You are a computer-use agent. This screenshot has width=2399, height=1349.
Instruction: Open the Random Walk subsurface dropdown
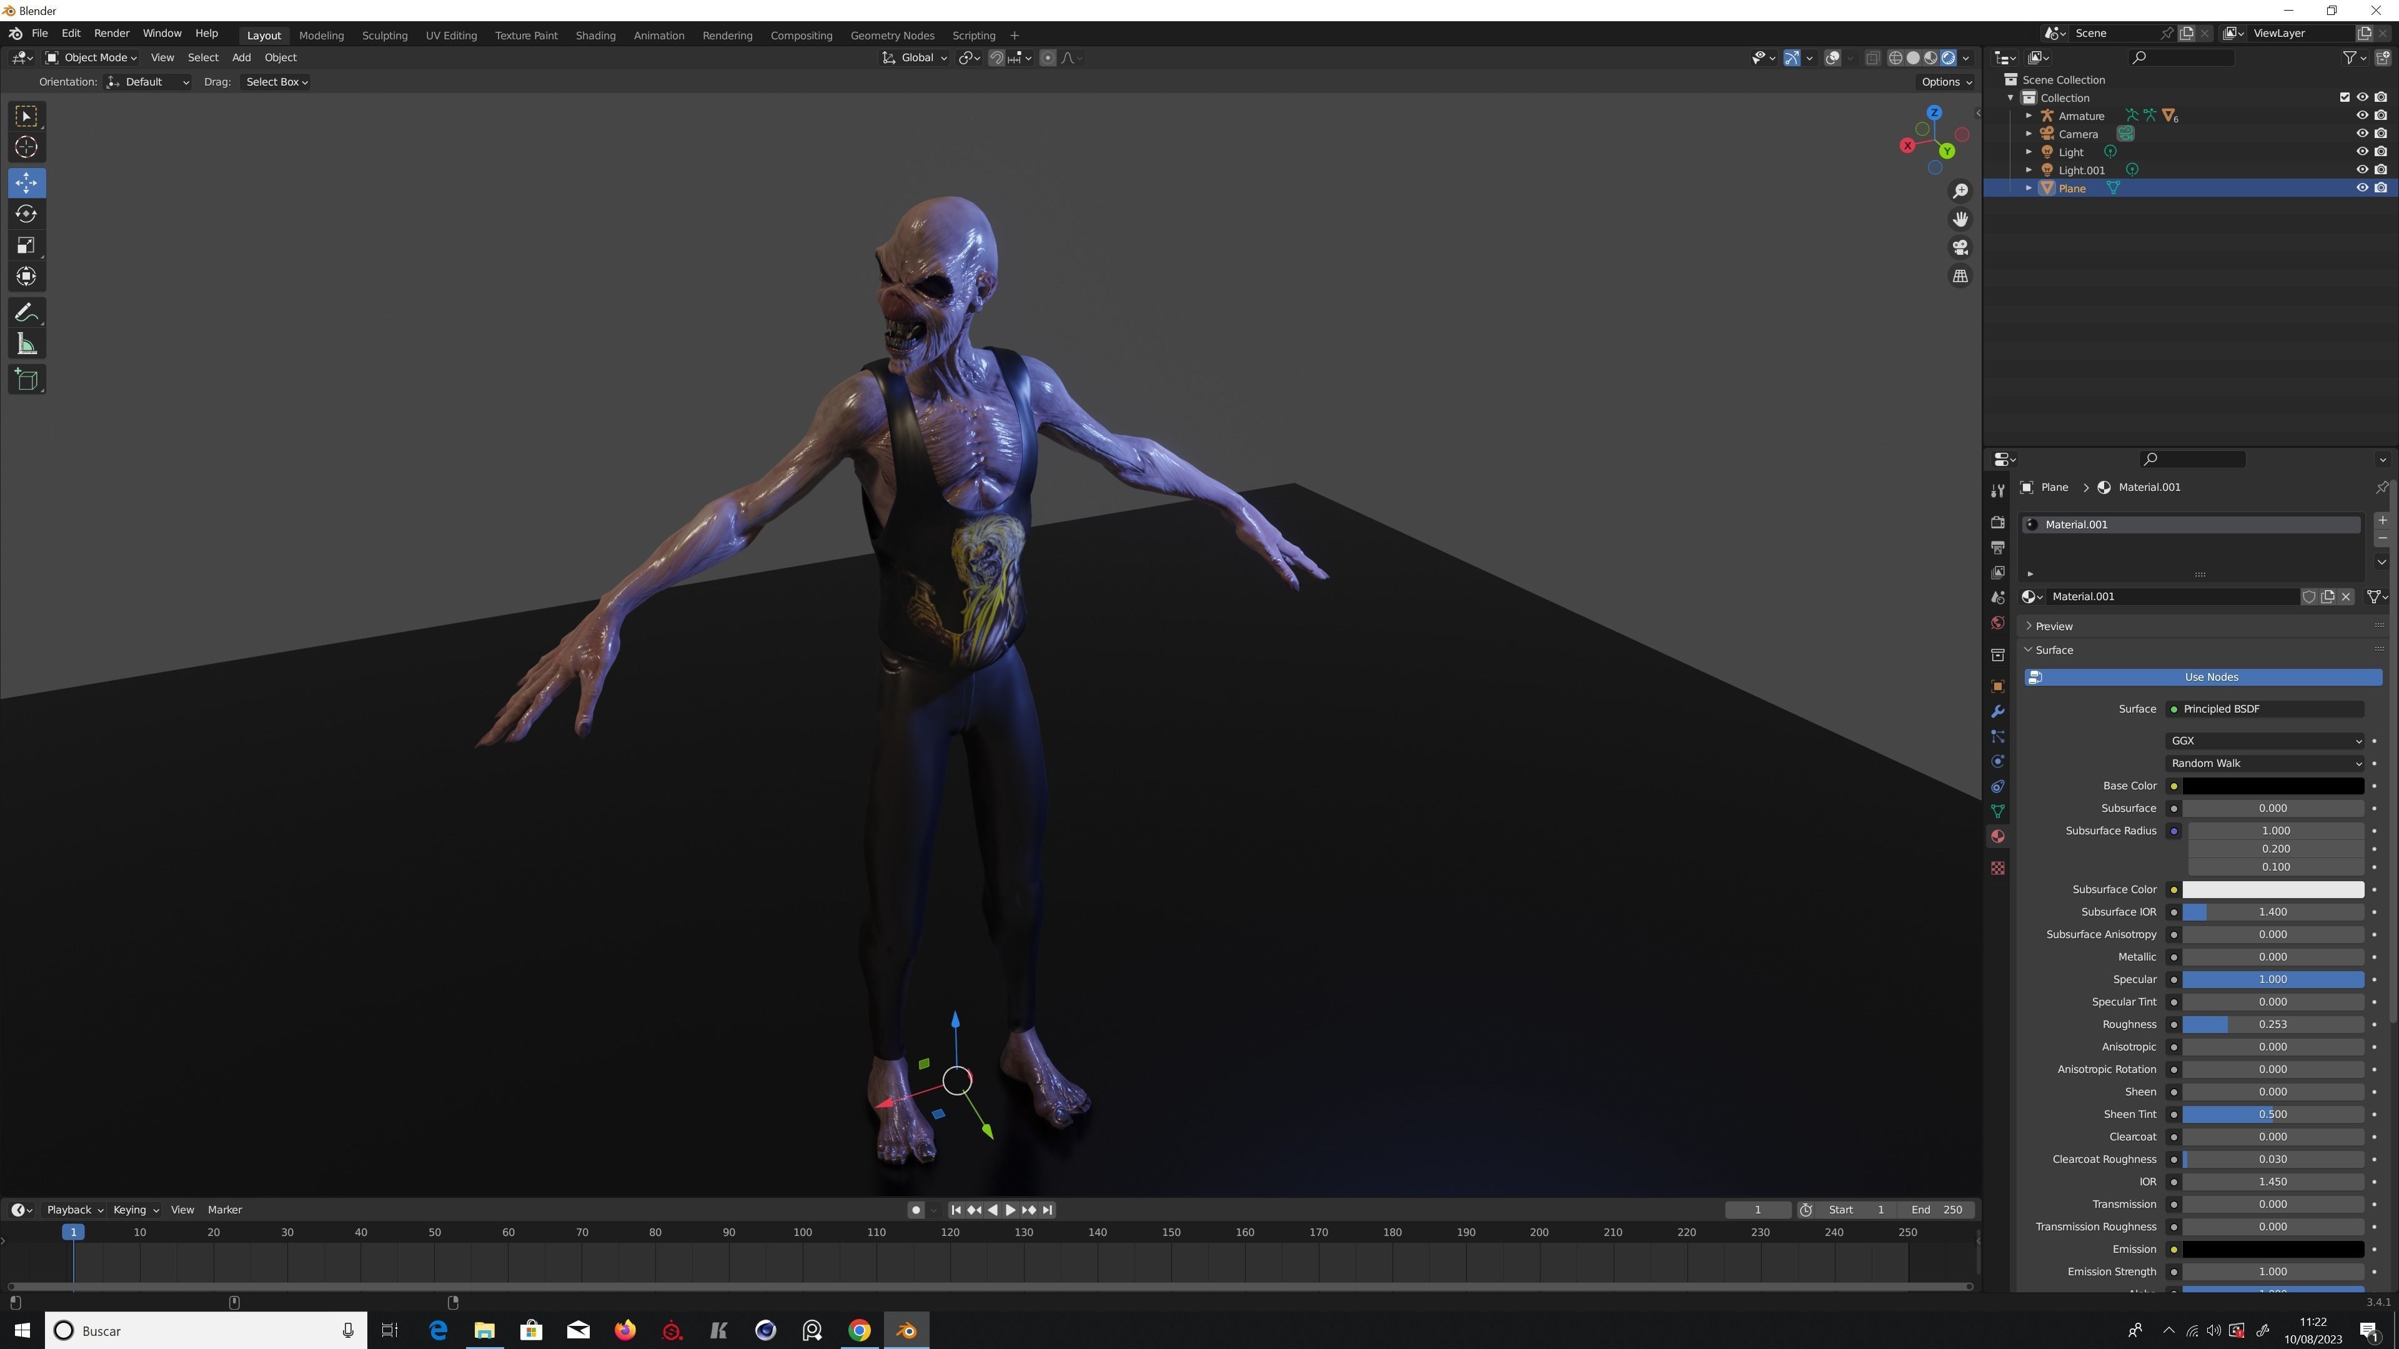[x=2265, y=763]
